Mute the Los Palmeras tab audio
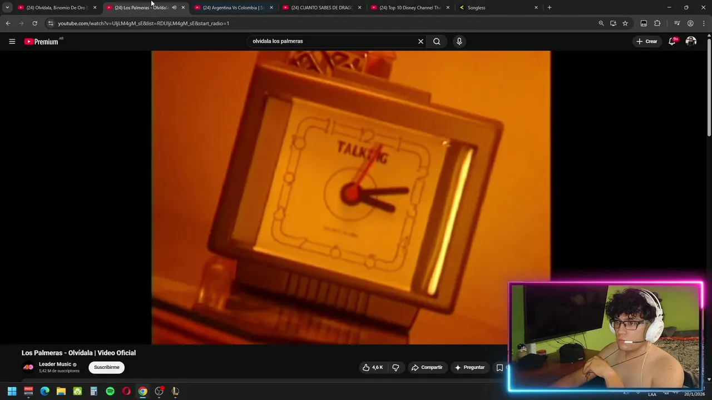Image resolution: width=712 pixels, height=400 pixels. [174, 8]
